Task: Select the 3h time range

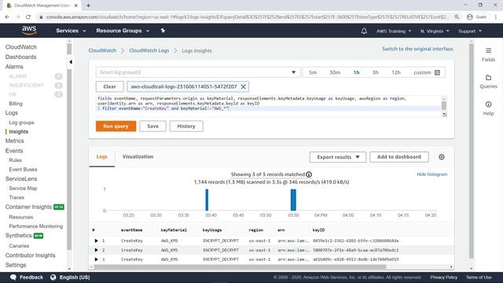Action: pyautogui.click(x=376, y=72)
